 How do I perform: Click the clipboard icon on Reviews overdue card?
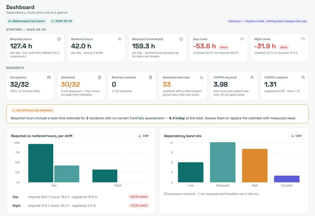click(151, 77)
